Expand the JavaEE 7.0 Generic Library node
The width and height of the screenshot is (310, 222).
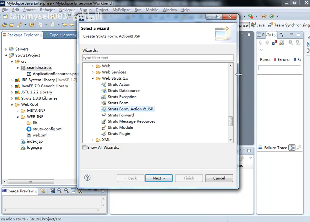[12, 86]
